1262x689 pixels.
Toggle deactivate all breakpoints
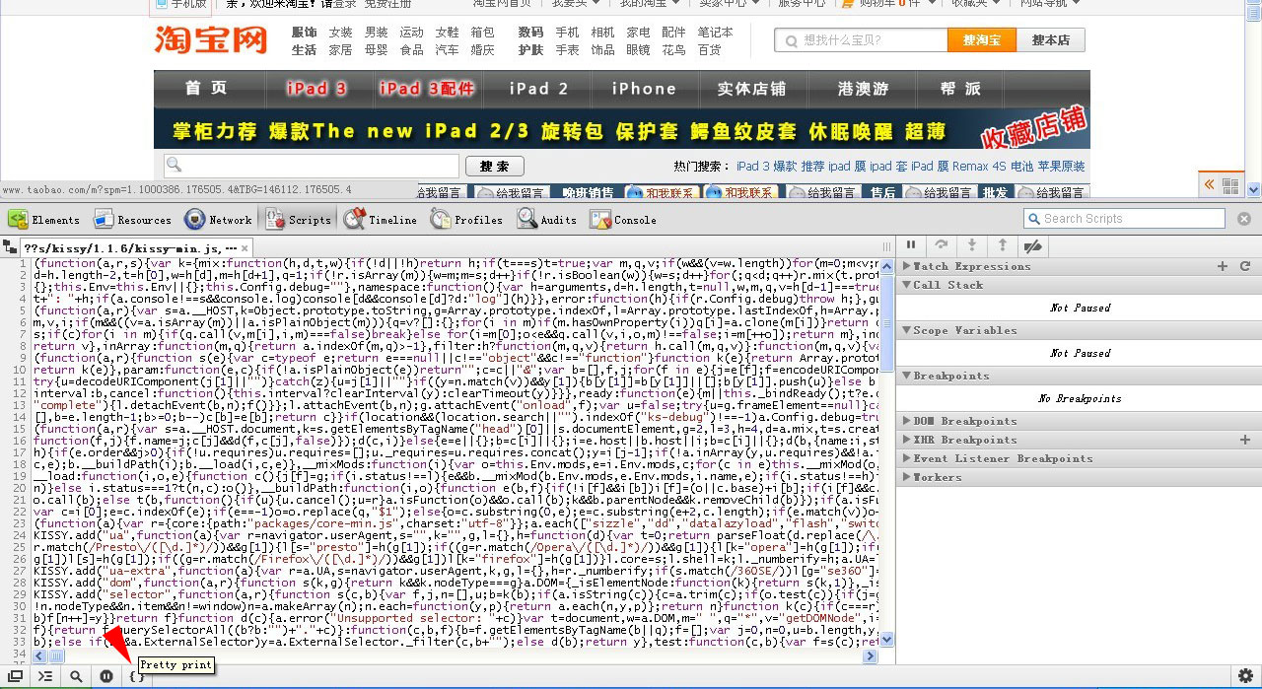pyautogui.click(x=1032, y=244)
